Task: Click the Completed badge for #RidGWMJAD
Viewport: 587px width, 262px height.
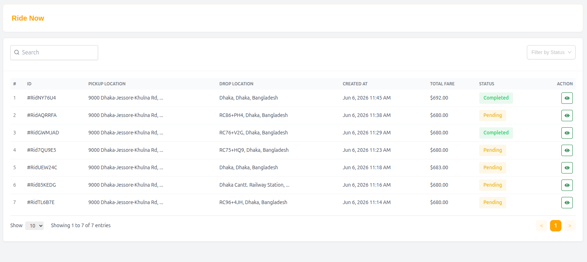Action: pos(496,133)
